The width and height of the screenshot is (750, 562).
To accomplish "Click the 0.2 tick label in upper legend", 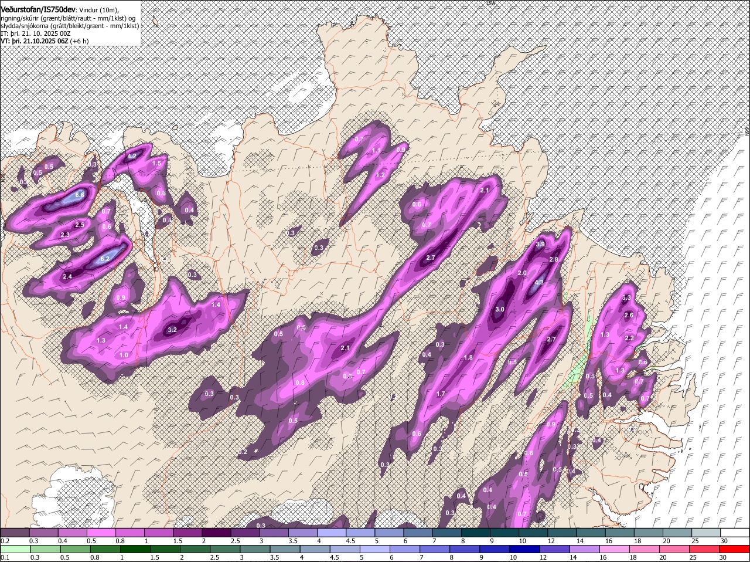I will point(5,540).
